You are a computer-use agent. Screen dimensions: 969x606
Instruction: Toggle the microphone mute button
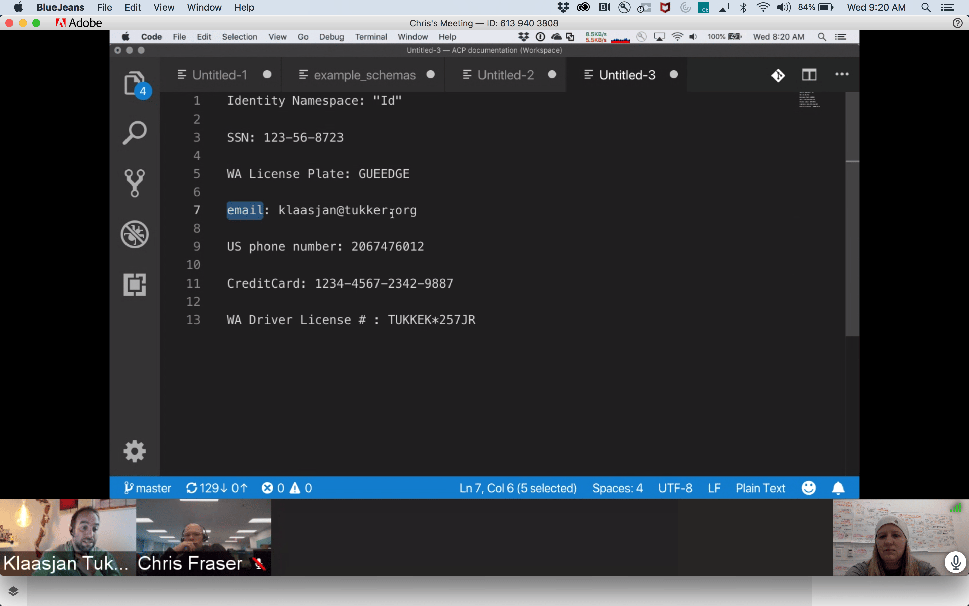(x=956, y=562)
